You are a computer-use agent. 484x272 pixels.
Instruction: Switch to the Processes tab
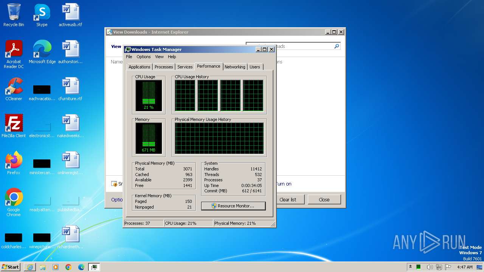164,67
